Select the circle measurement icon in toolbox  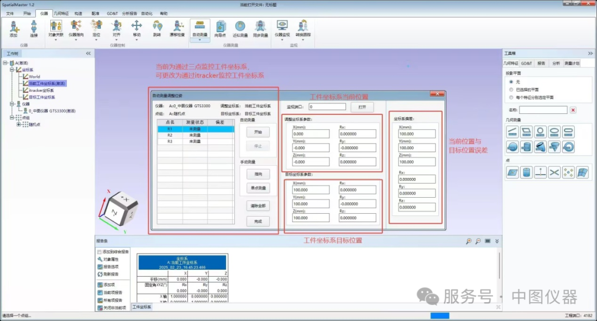click(540, 132)
